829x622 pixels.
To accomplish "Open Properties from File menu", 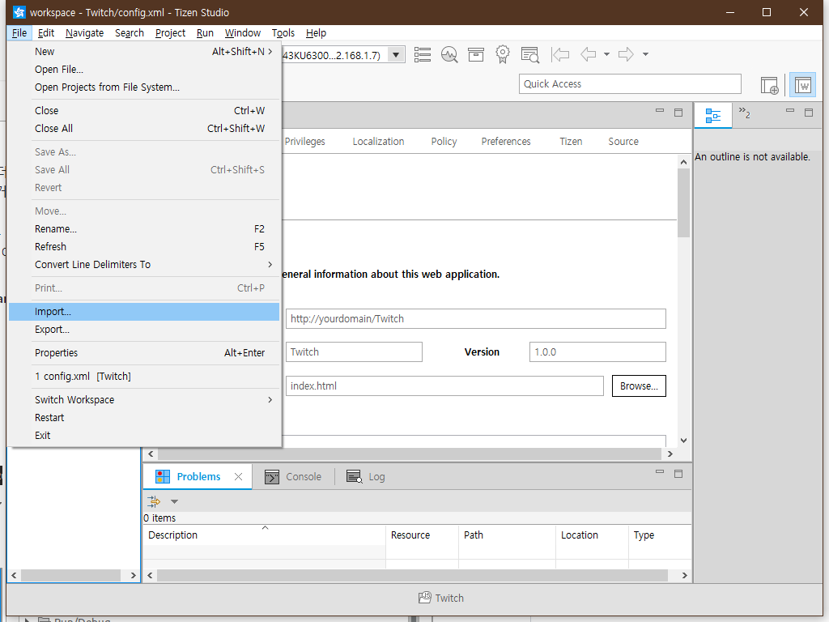I will 144,353.
